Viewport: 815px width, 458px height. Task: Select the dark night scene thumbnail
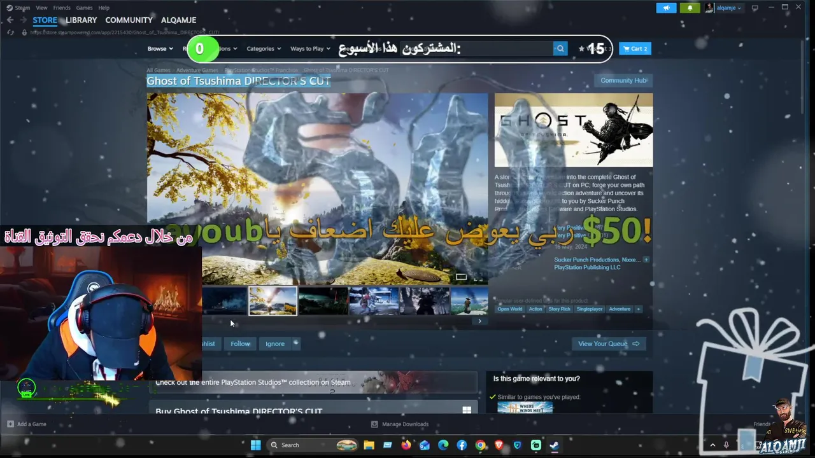coord(225,301)
